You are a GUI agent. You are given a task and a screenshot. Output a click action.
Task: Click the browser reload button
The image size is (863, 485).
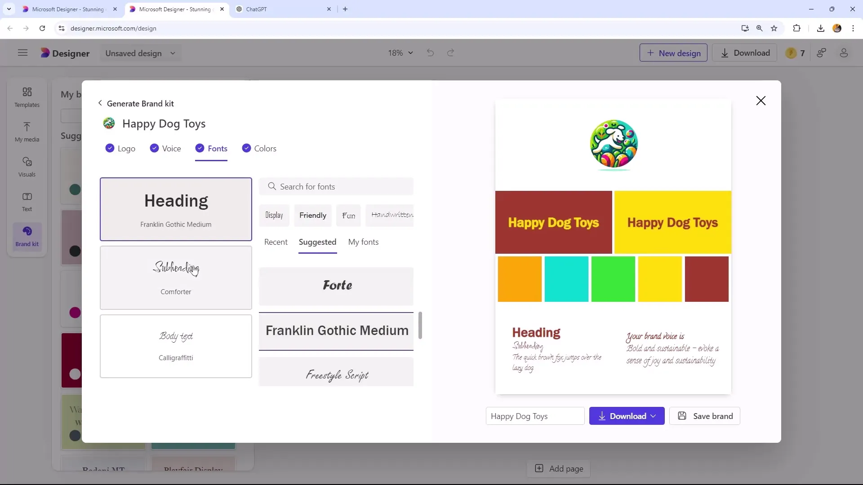(x=42, y=28)
